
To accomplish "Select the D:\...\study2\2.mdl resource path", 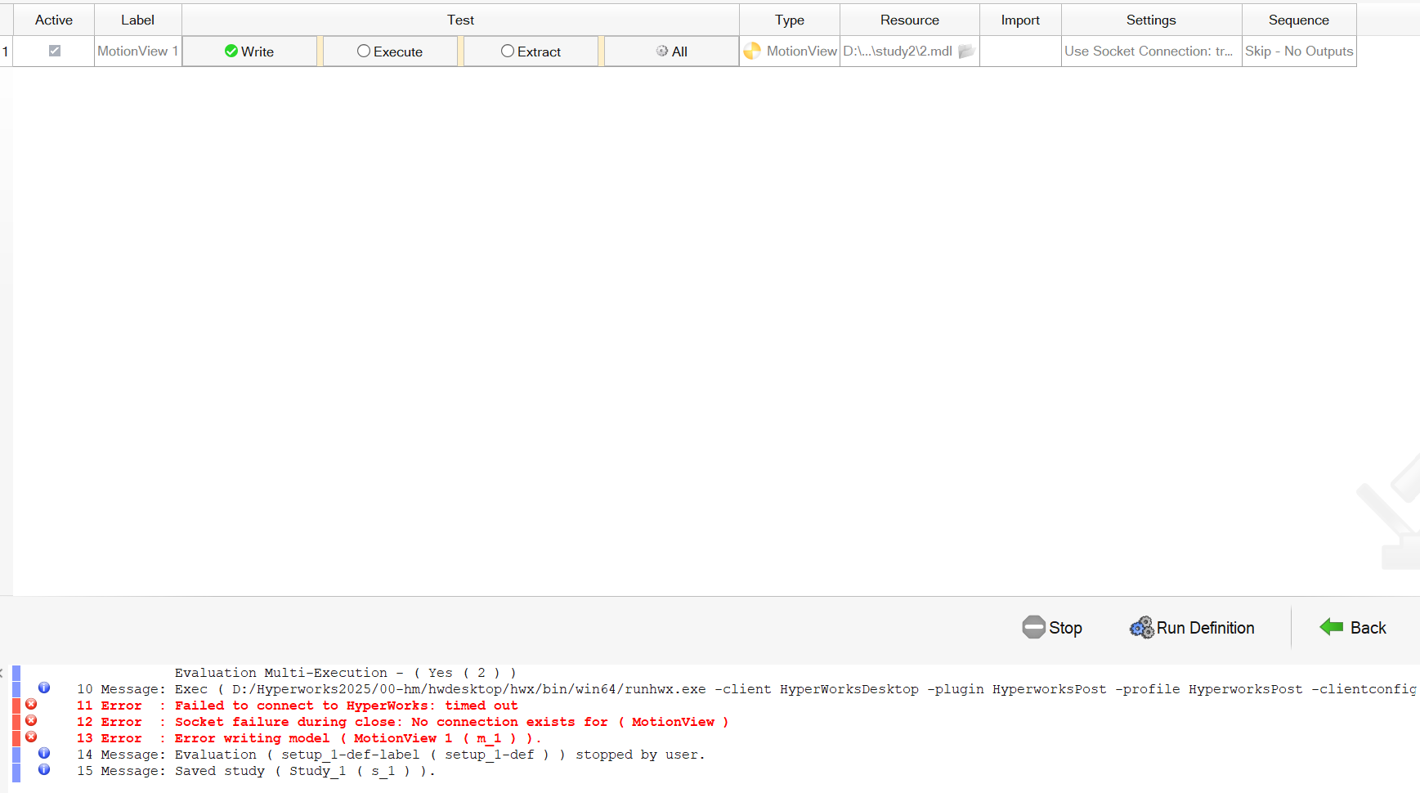I will click(898, 51).
